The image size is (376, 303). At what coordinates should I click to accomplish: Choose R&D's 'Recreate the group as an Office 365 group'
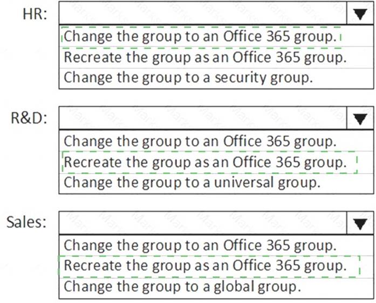[205, 162]
